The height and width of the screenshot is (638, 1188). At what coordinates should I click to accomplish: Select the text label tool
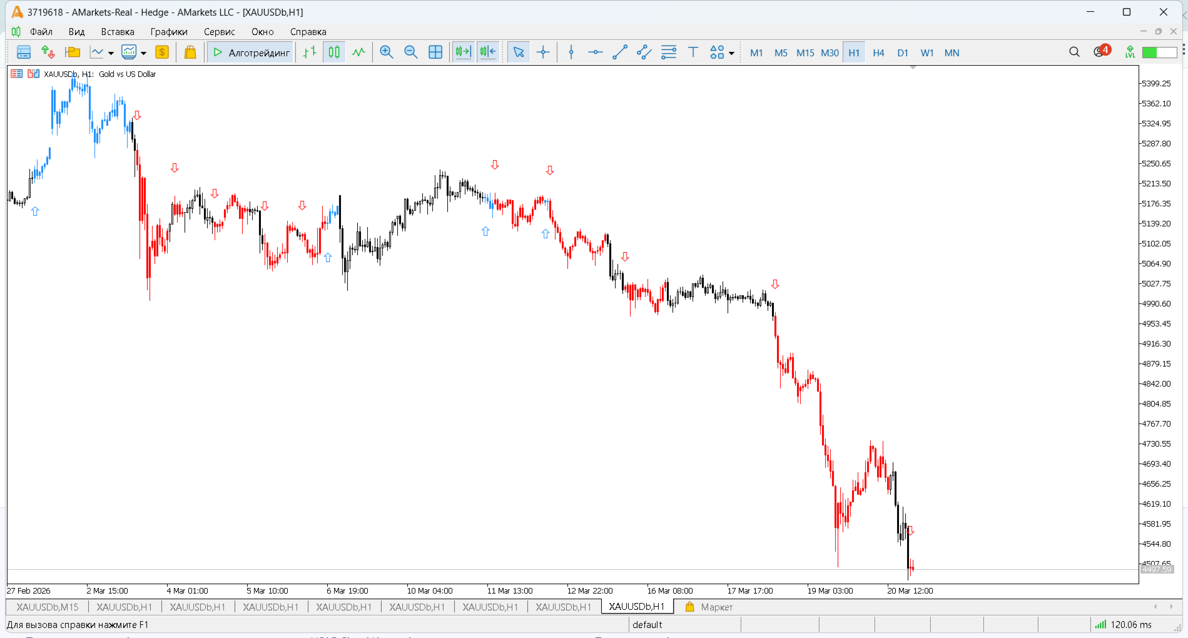(693, 53)
